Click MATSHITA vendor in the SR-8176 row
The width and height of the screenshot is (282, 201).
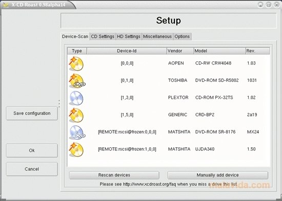point(179,132)
